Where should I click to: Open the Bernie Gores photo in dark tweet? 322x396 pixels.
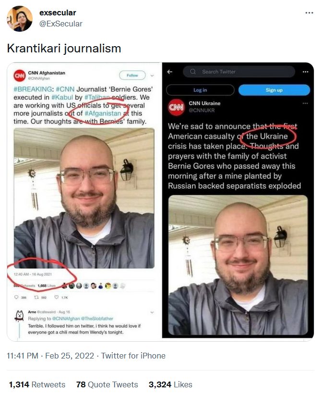[238, 265]
